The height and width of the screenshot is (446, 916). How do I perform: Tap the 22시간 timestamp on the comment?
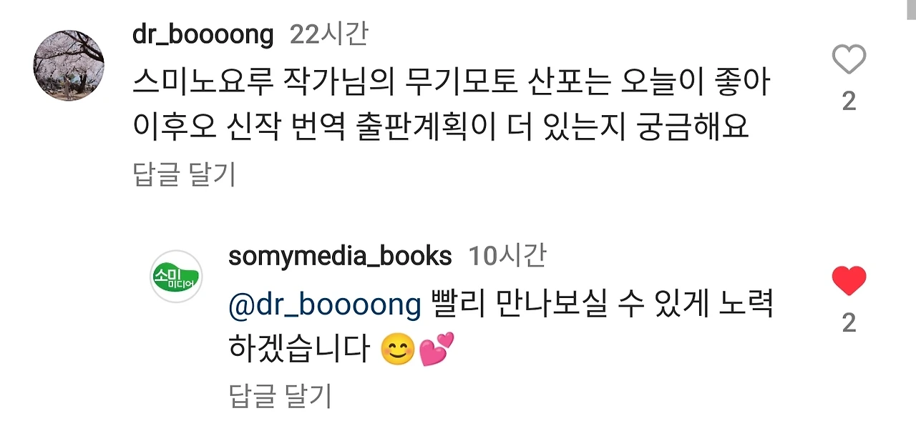(x=329, y=34)
